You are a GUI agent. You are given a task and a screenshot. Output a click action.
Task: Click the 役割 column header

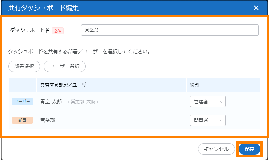(x=194, y=85)
